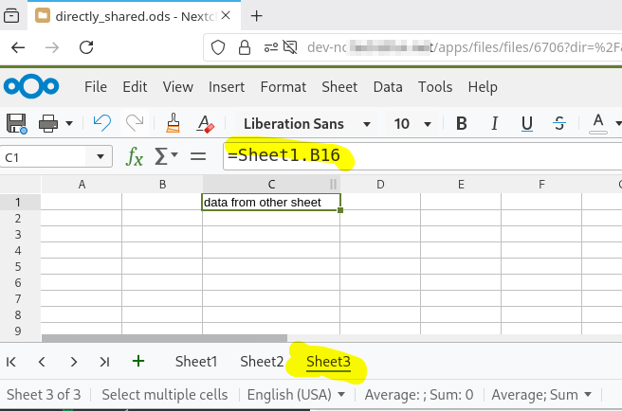Click the Save document icon
This screenshot has width=622, height=411.
click(x=16, y=123)
